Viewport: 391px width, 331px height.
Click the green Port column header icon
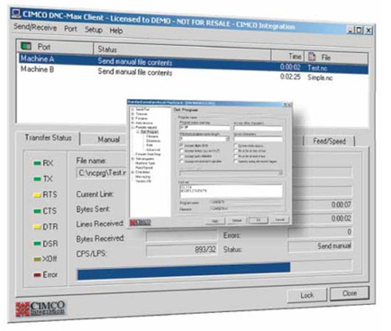pos(26,46)
